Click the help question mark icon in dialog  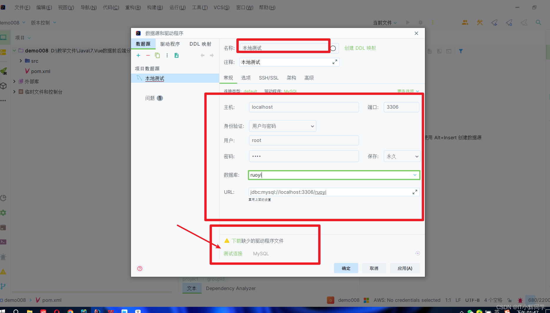click(x=140, y=268)
